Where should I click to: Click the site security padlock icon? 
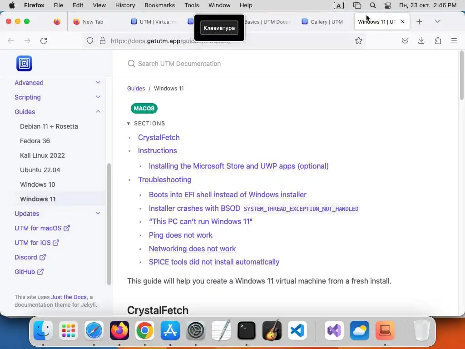(x=103, y=40)
